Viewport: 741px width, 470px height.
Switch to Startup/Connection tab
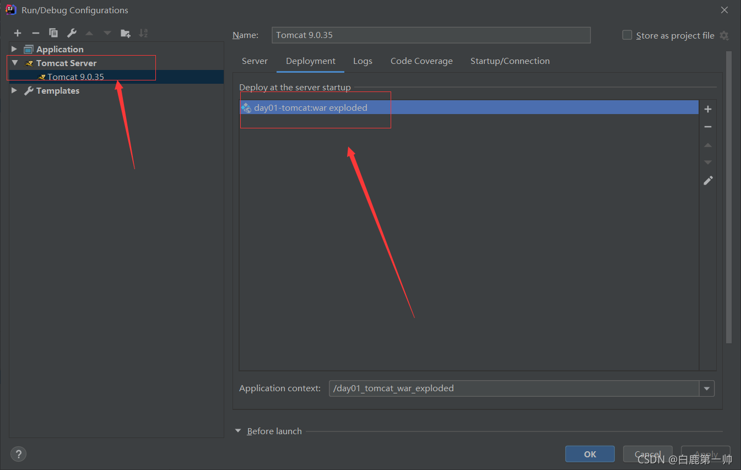(510, 61)
